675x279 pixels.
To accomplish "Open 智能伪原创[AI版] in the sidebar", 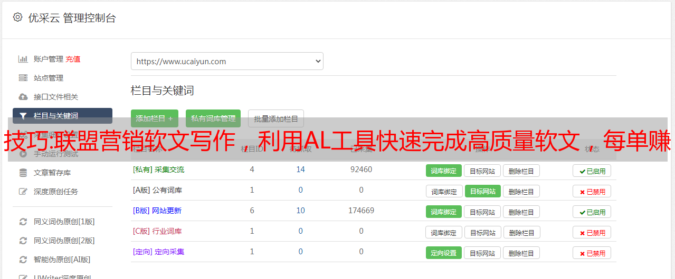I will (62, 260).
